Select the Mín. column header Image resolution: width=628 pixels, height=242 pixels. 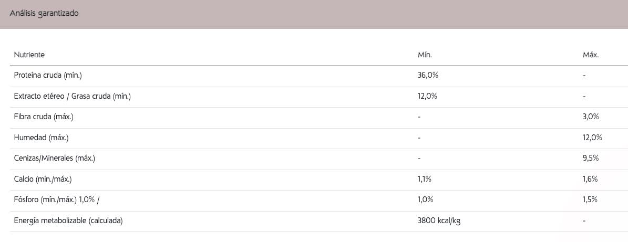coord(425,55)
